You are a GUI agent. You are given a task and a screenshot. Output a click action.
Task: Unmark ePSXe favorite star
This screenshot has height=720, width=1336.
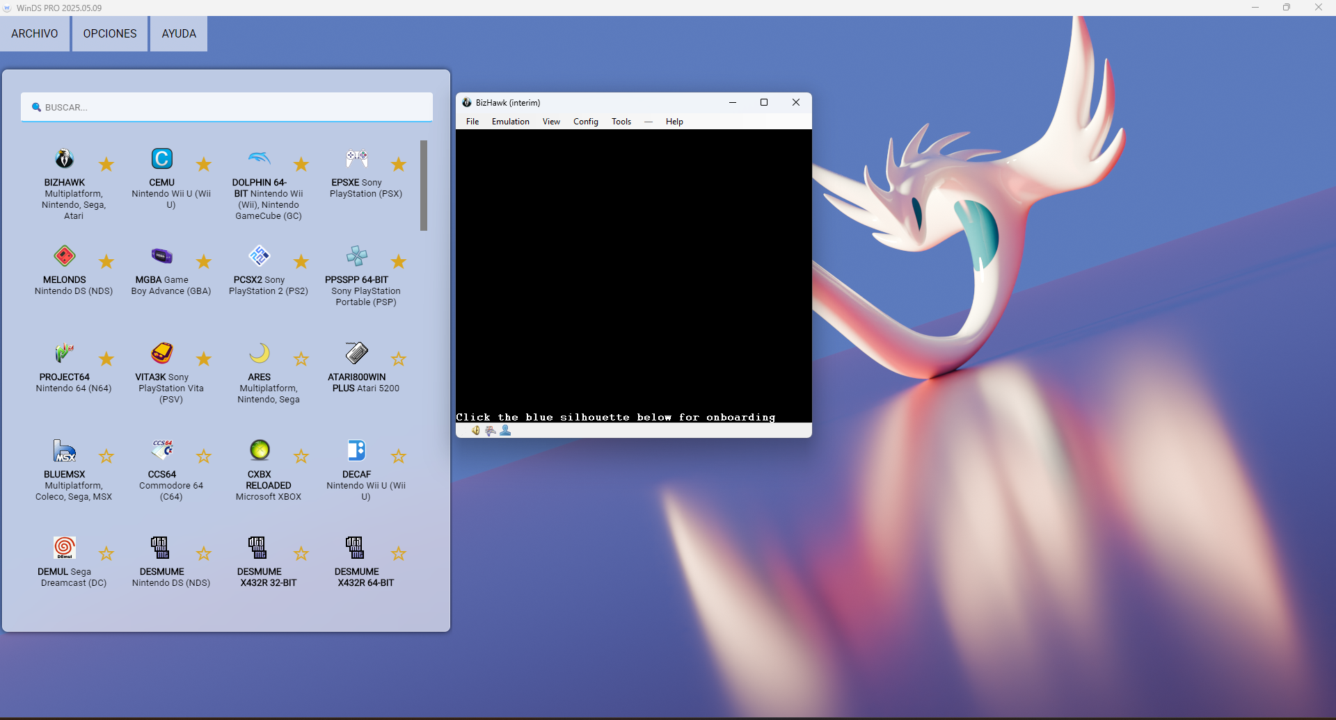click(x=399, y=164)
